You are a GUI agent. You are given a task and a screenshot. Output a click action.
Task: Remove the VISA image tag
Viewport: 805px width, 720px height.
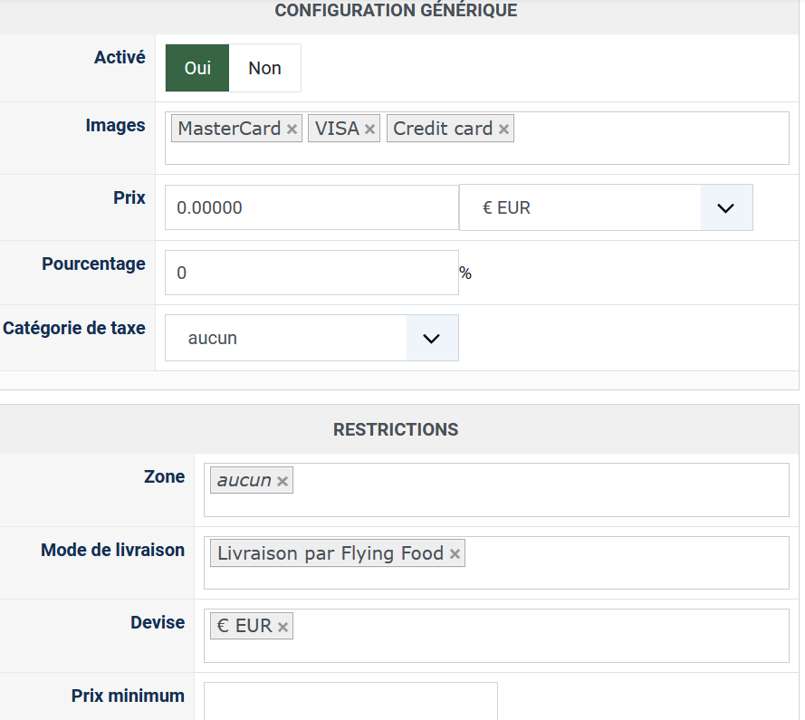click(x=369, y=130)
